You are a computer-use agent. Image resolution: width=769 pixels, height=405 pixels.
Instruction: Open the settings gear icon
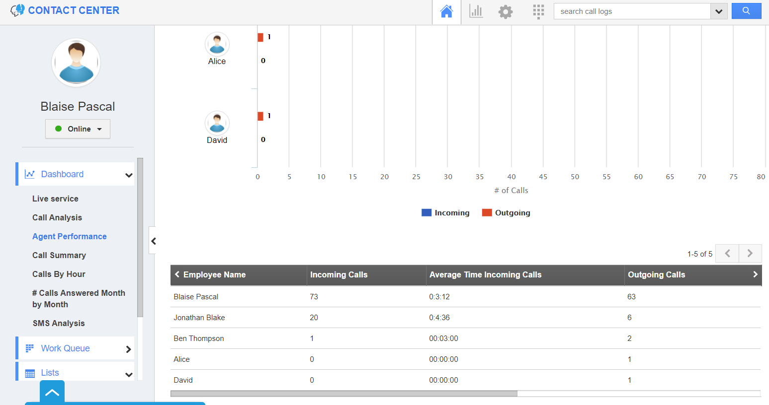[505, 11]
